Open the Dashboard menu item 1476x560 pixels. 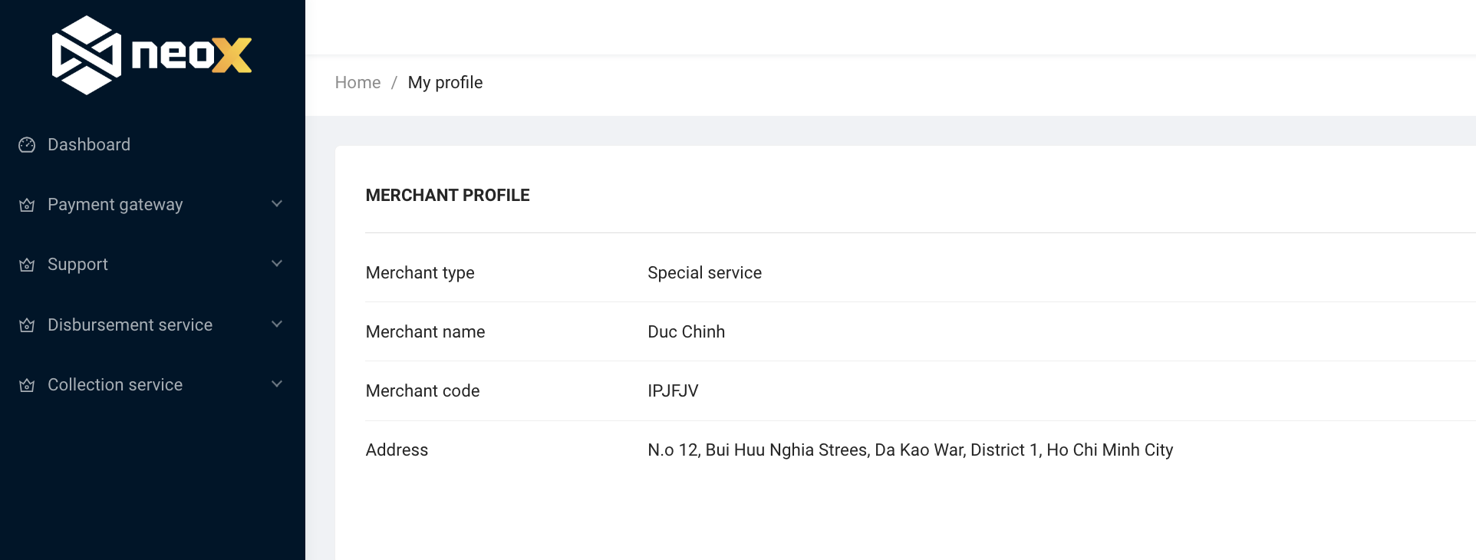click(89, 145)
